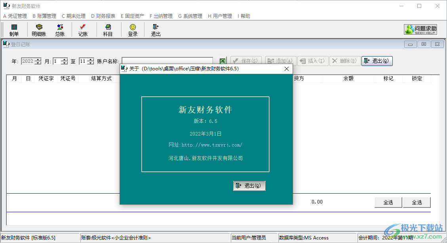
Task: Open the E 固定资产 menu
Action: (x=132, y=16)
